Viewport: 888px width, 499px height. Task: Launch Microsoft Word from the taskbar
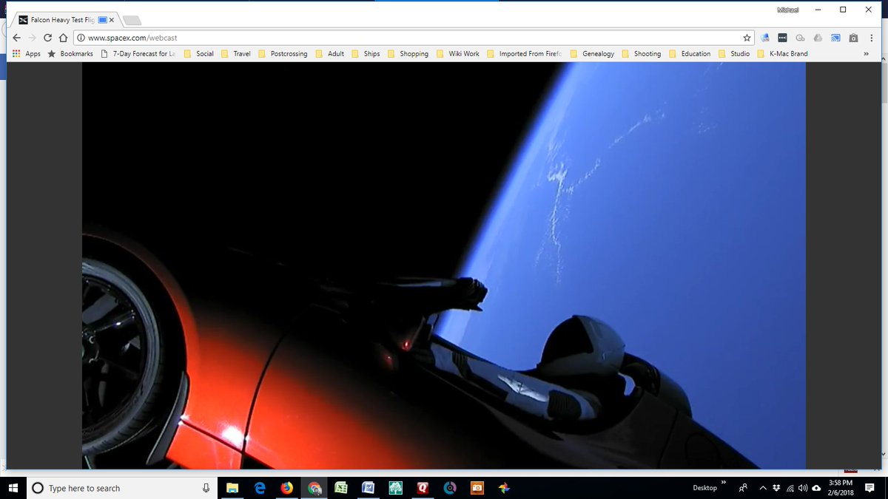coord(368,488)
